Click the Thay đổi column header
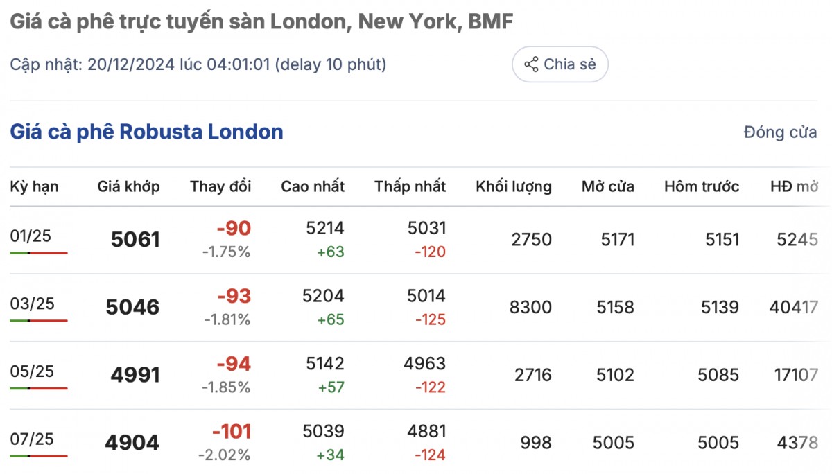The image size is (832, 474). 220,186
